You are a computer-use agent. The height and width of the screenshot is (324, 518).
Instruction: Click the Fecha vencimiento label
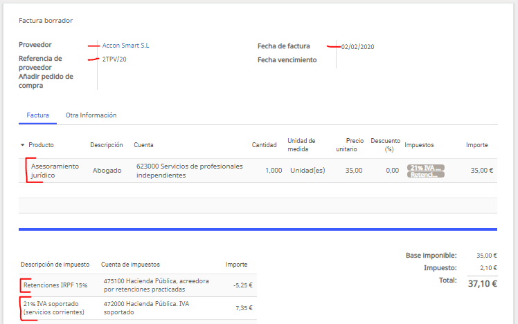[x=287, y=60]
